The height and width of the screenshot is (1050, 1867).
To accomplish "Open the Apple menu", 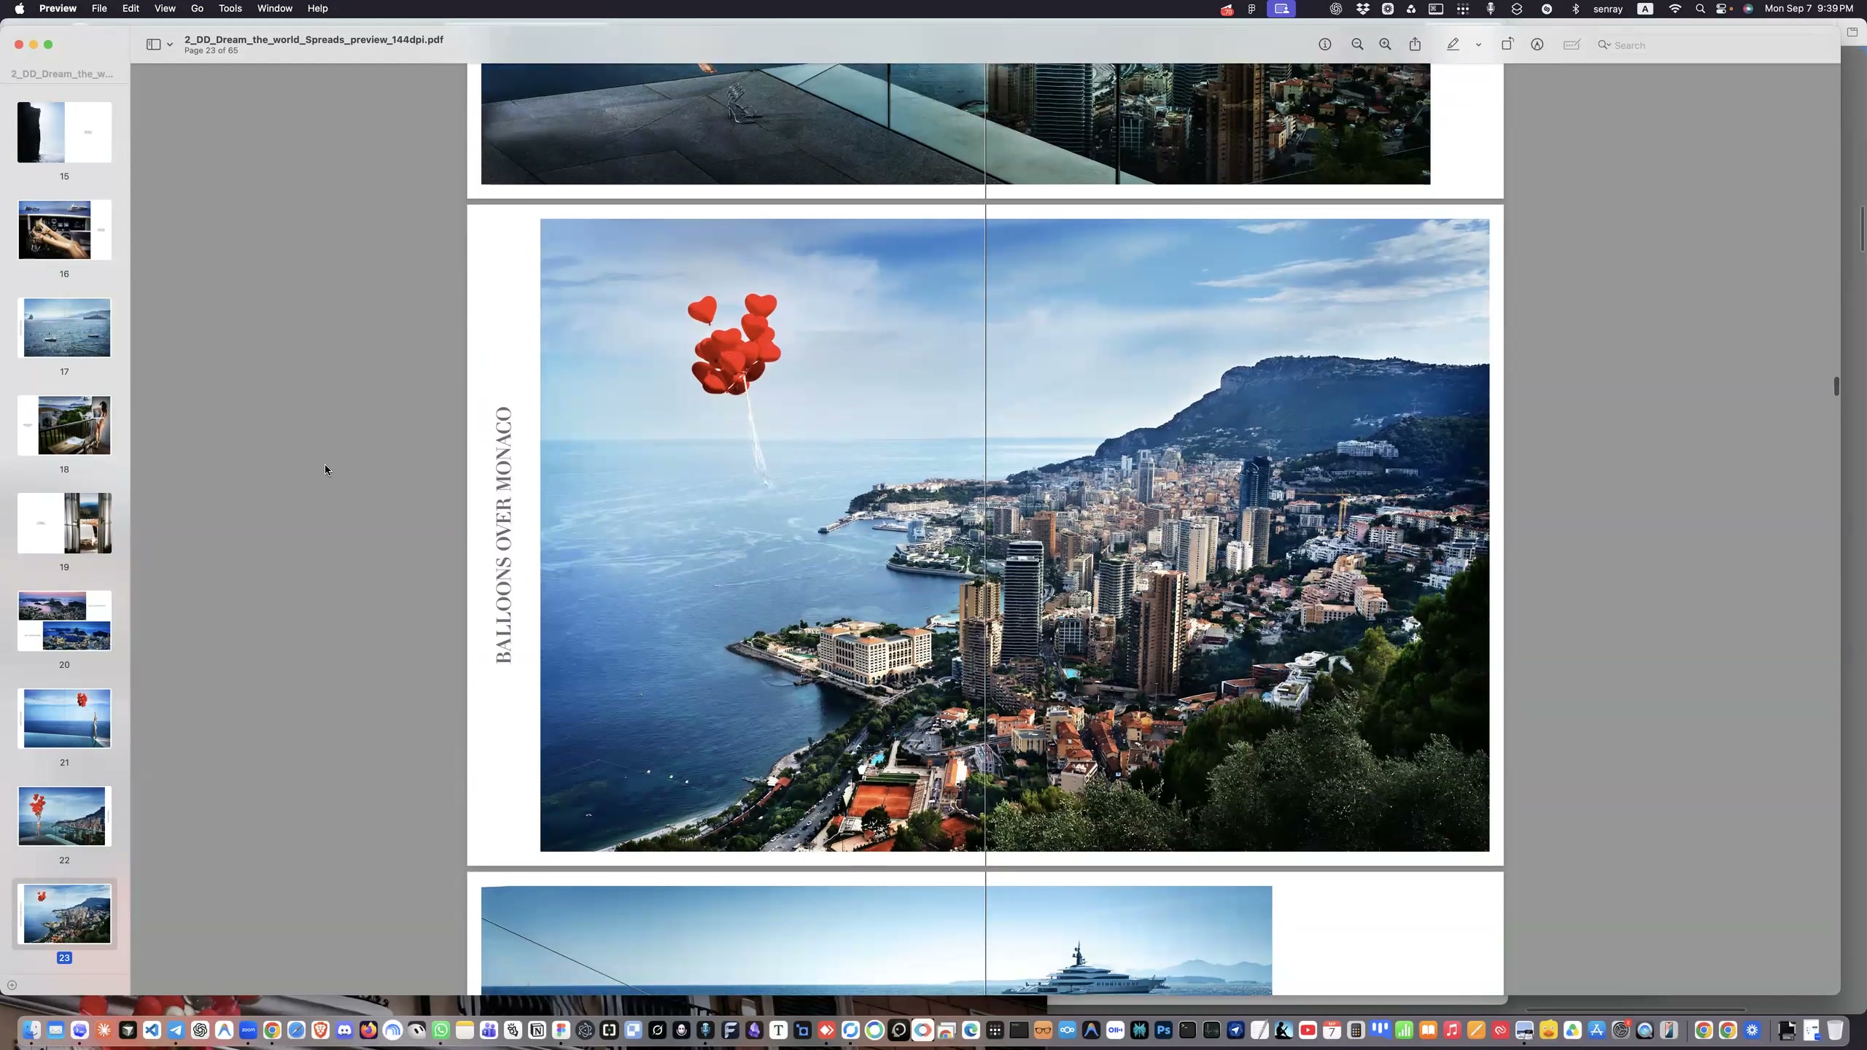I will tap(20, 9).
